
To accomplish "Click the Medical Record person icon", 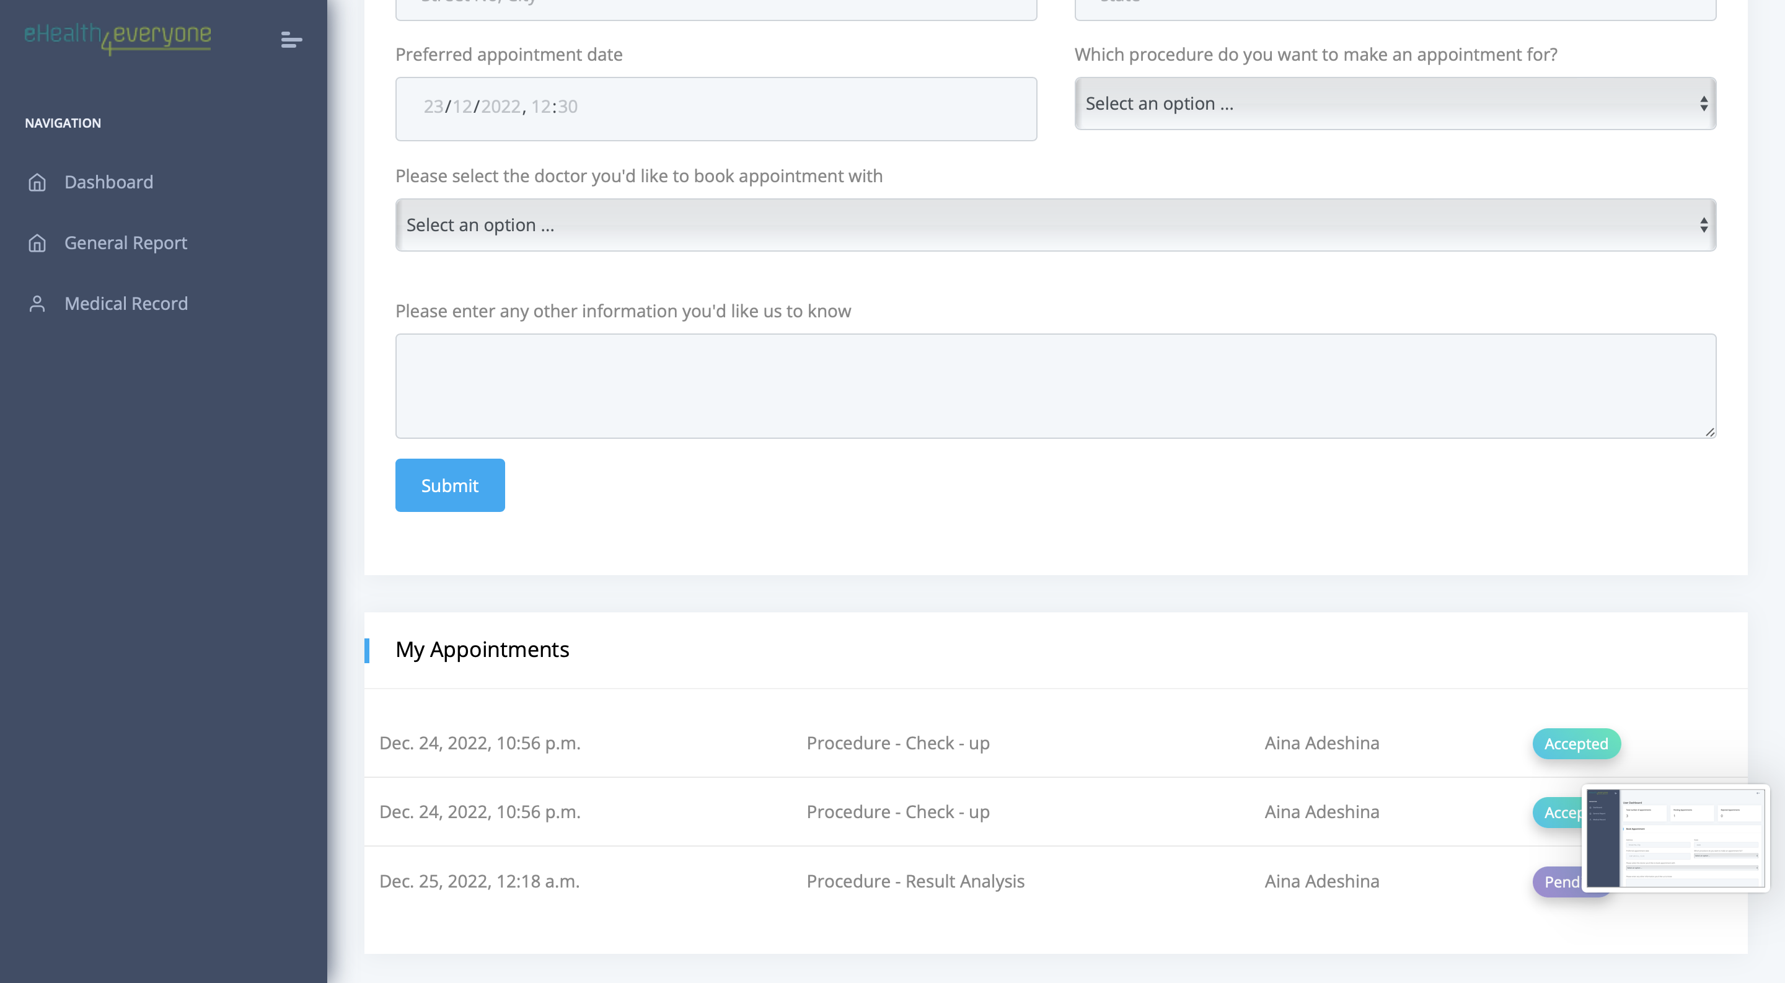I will click(x=37, y=302).
